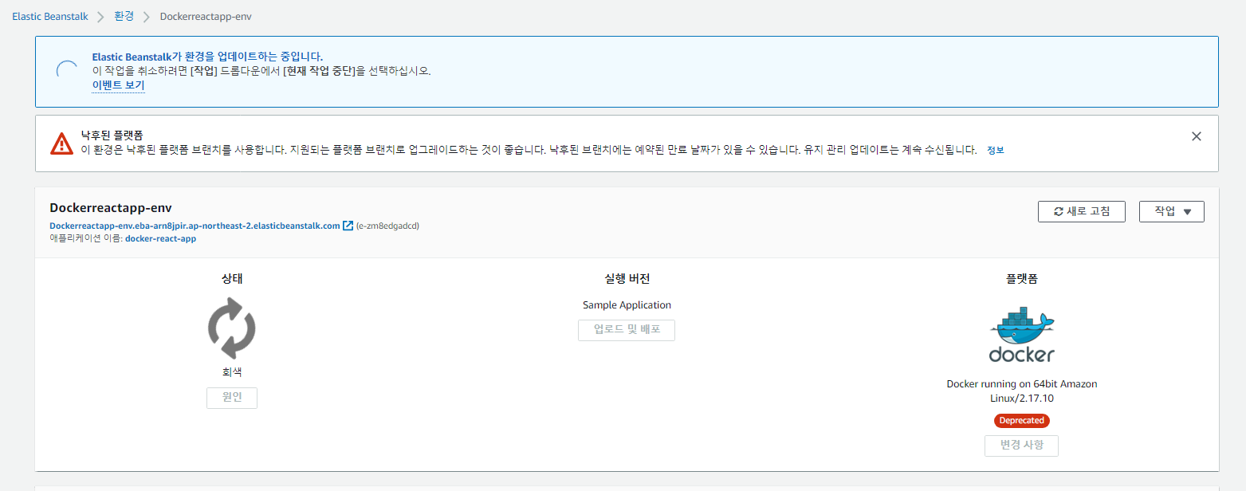Viewport: 1246px width, 491px height.
Task: Click the 플랫폼 section heading
Action: click(x=1022, y=279)
